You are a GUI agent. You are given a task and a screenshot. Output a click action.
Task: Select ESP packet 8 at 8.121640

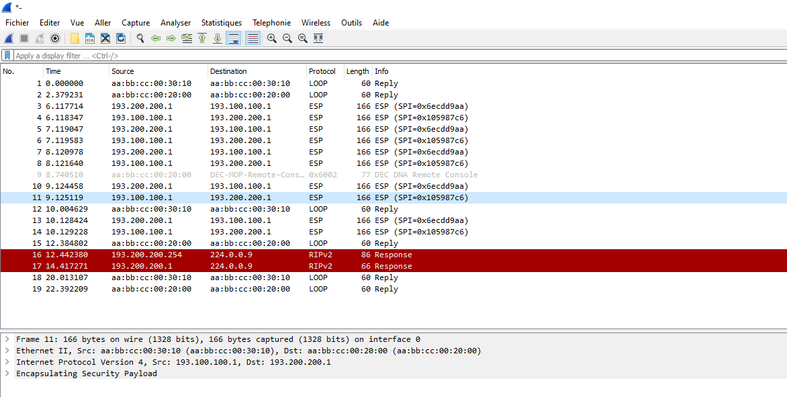tap(394, 163)
